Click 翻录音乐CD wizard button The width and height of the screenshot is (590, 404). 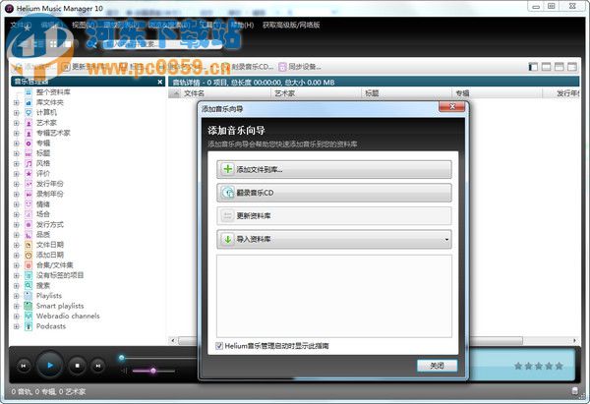point(334,193)
